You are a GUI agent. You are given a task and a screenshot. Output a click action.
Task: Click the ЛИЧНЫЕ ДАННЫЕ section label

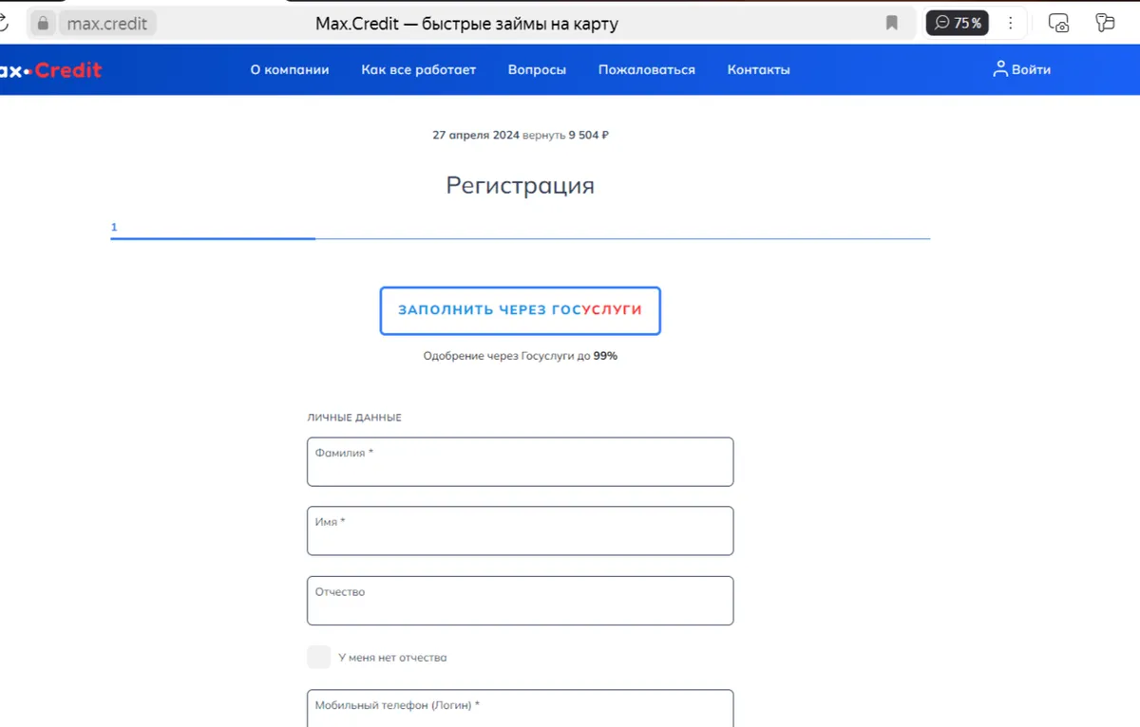click(x=354, y=418)
